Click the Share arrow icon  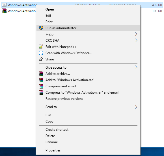41,59
